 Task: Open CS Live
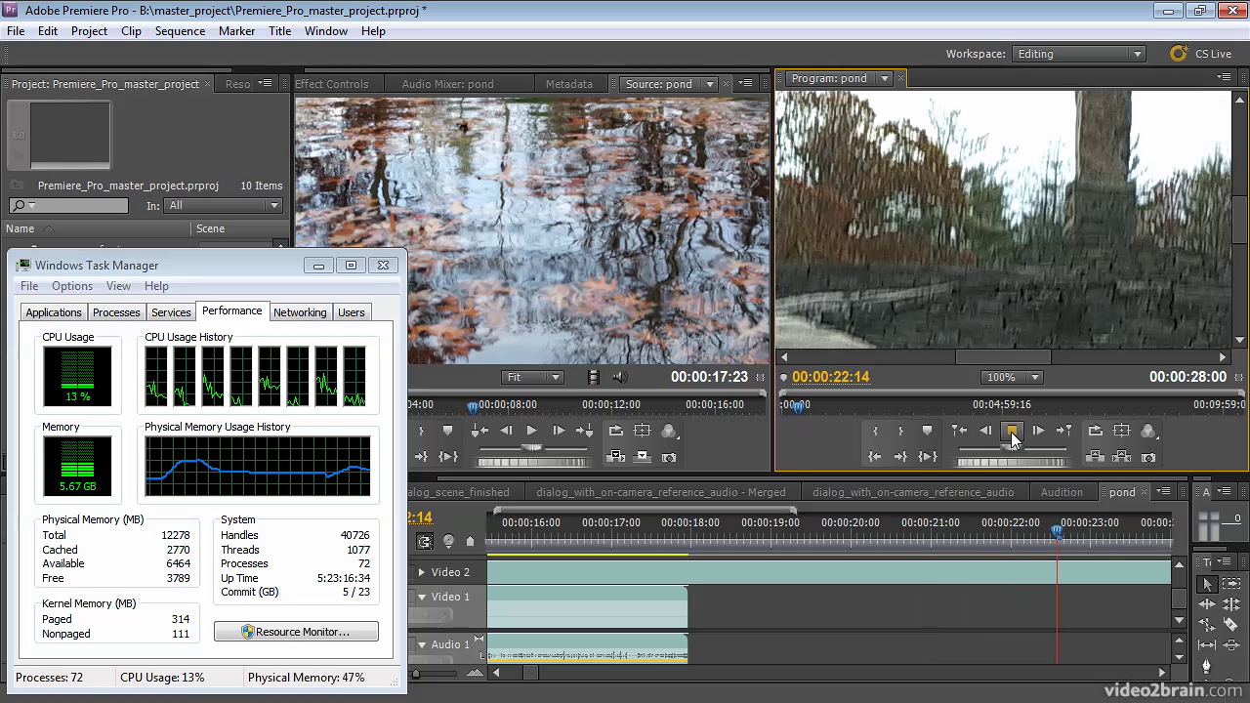point(1201,54)
